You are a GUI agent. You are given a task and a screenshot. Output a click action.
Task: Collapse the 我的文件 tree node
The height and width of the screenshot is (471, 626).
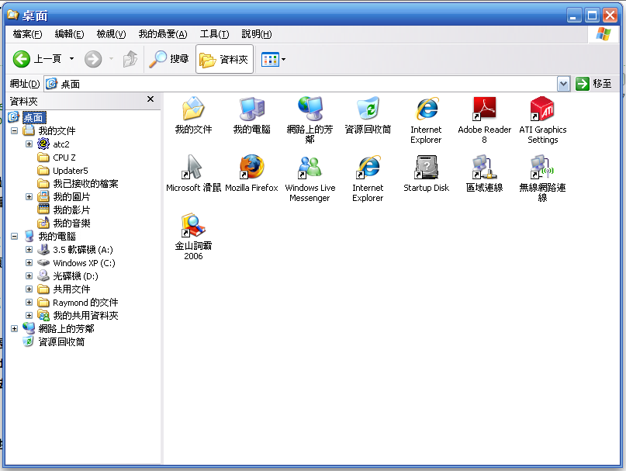coord(15,130)
